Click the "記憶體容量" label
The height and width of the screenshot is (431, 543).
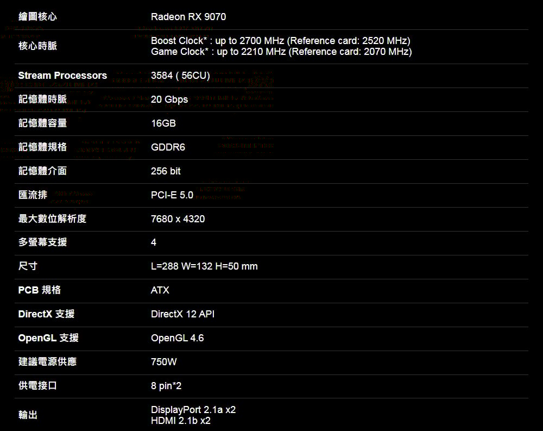(x=42, y=123)
